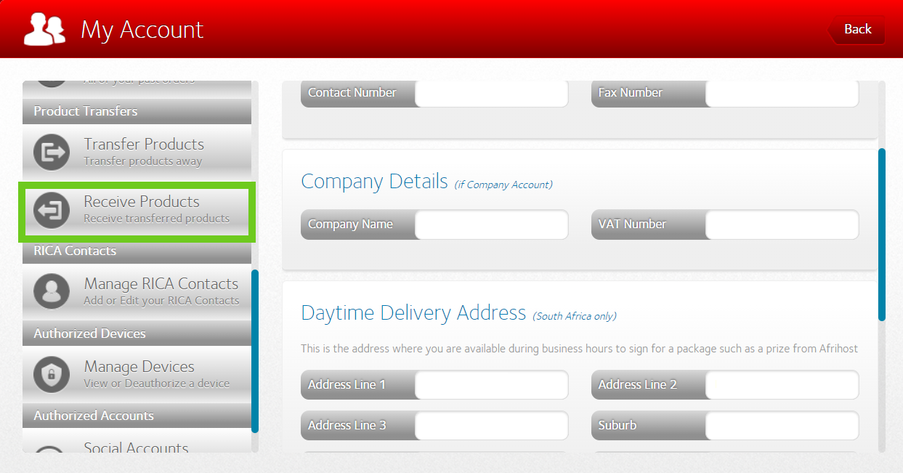Screen dimensions: 903x473
Task: Open Transfer Products menu item
Action: (144, 151)
